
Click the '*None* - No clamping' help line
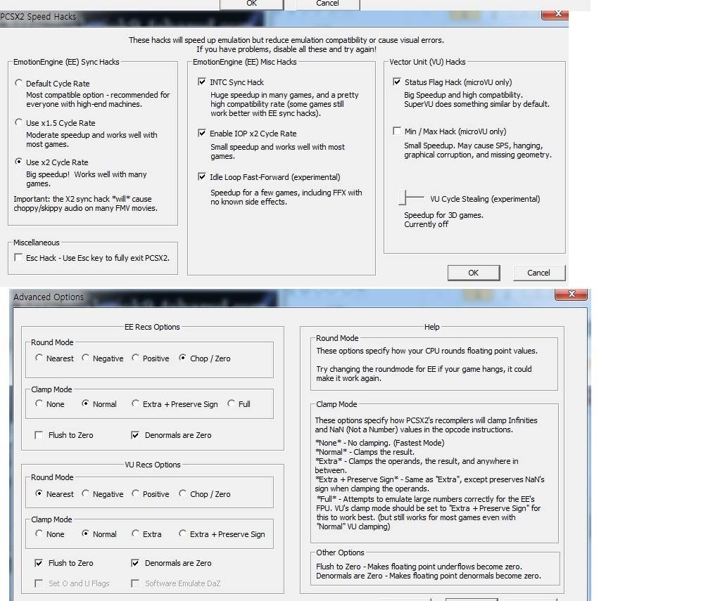(379, 443)
